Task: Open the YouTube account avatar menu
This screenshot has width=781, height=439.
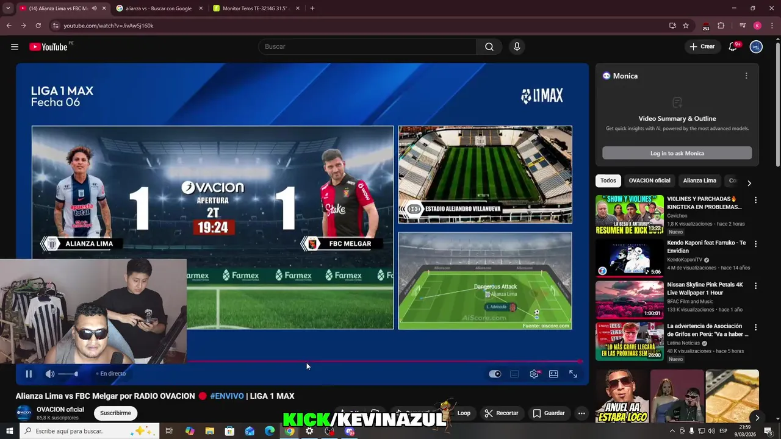Action: 756,47
